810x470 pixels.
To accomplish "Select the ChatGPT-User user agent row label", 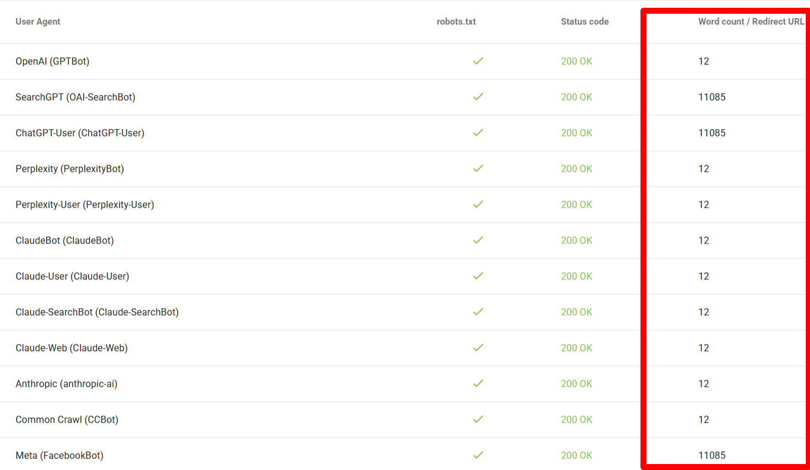I will 80,133.
